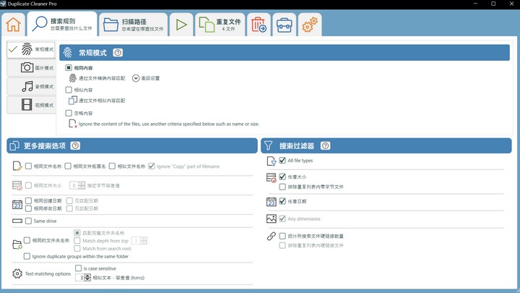The image size is (520, 293).
Task: Click help icon beside 更多搜索选项
Action: [x=75, y=145]
